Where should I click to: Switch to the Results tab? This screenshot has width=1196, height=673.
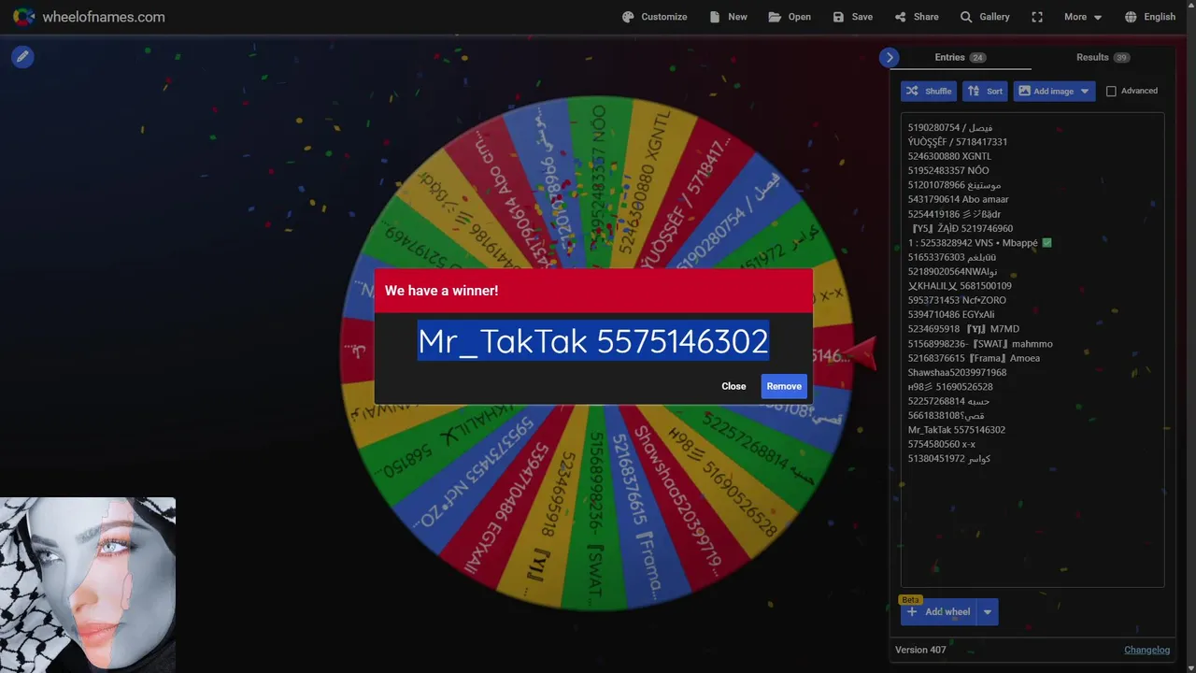pos(1103,57)
